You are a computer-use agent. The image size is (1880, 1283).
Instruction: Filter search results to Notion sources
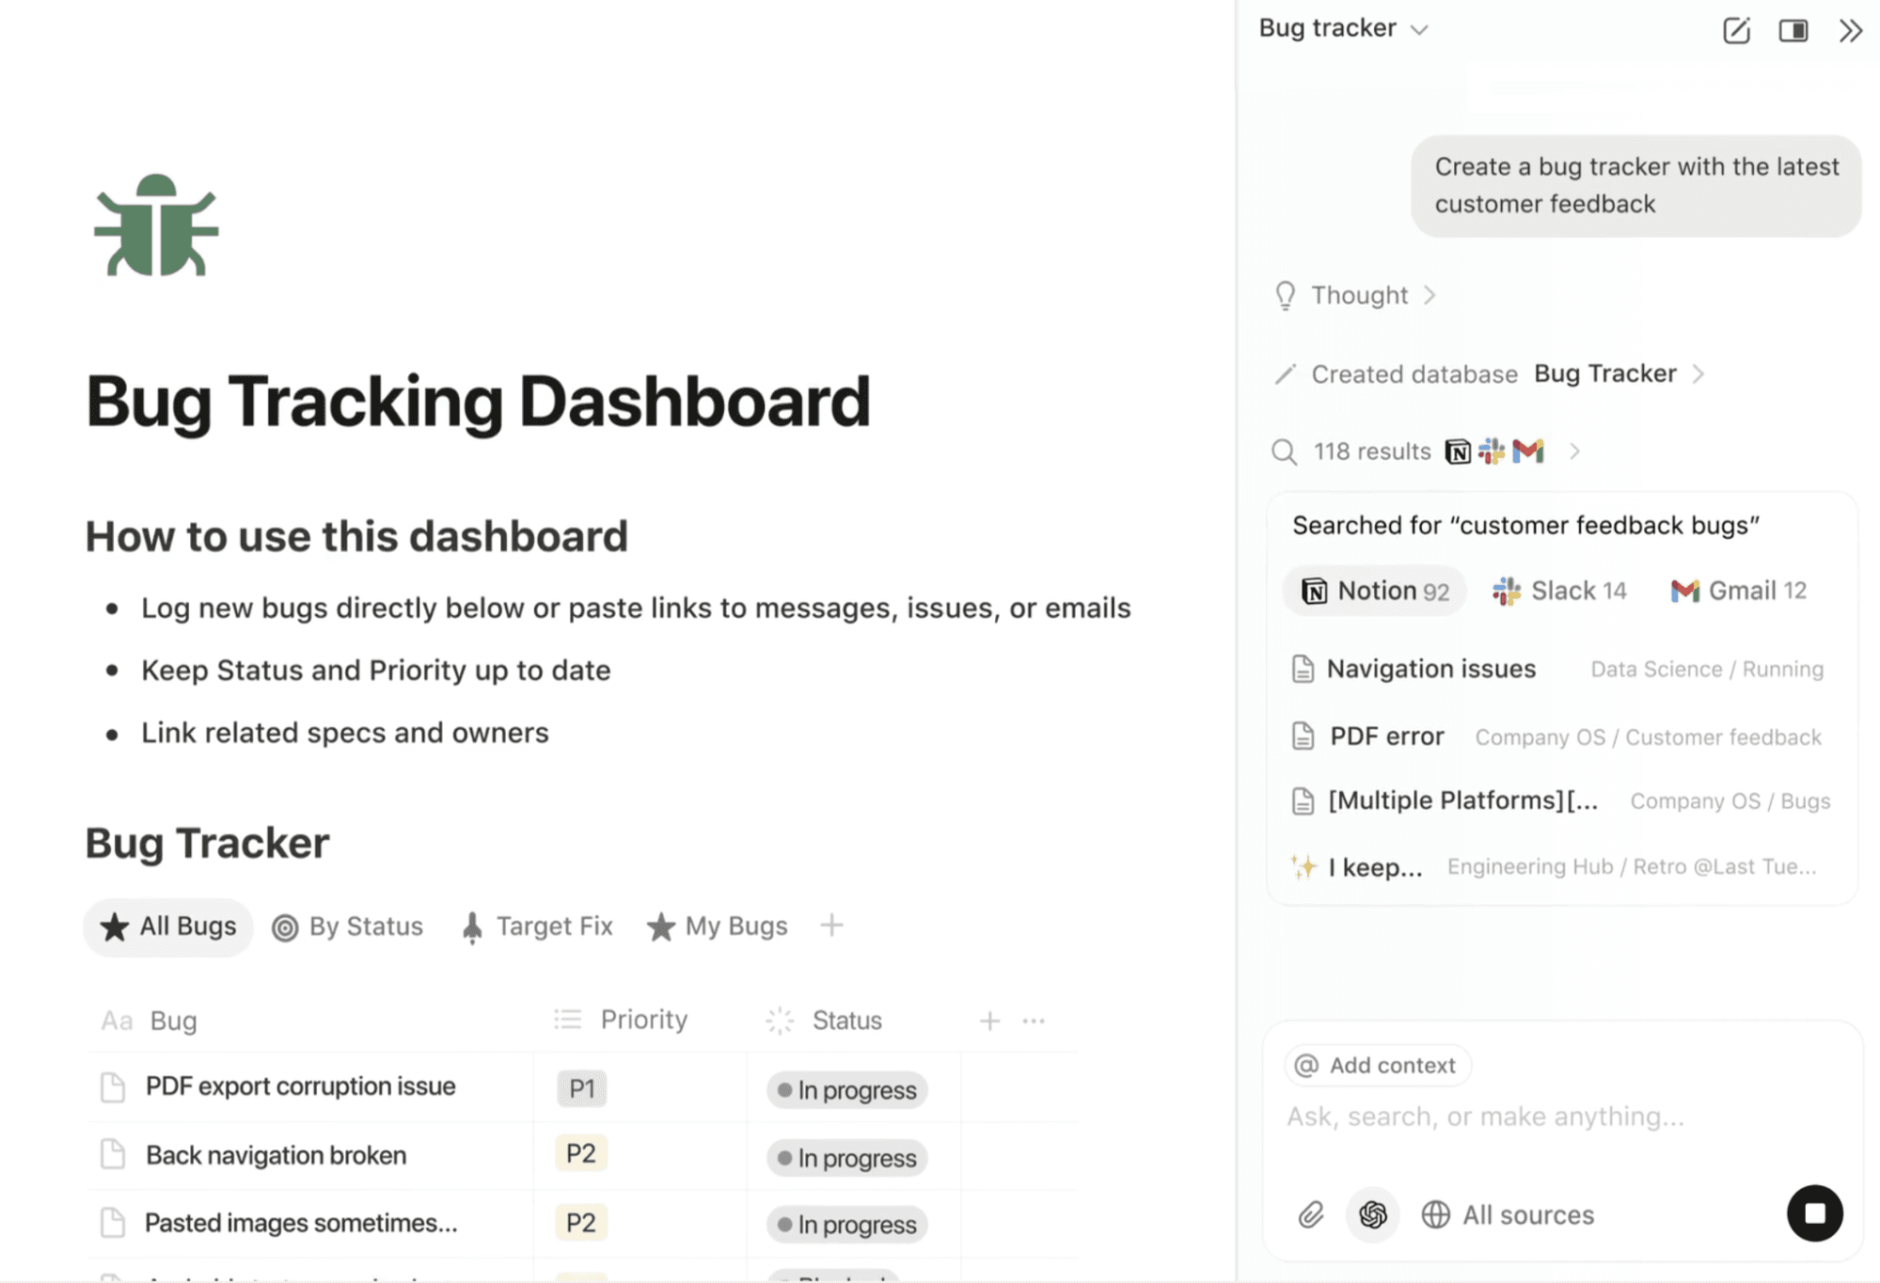pos(1374,591)
